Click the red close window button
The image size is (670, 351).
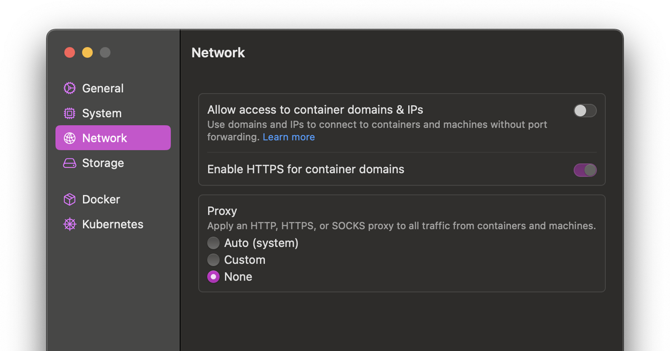[70, 53]
